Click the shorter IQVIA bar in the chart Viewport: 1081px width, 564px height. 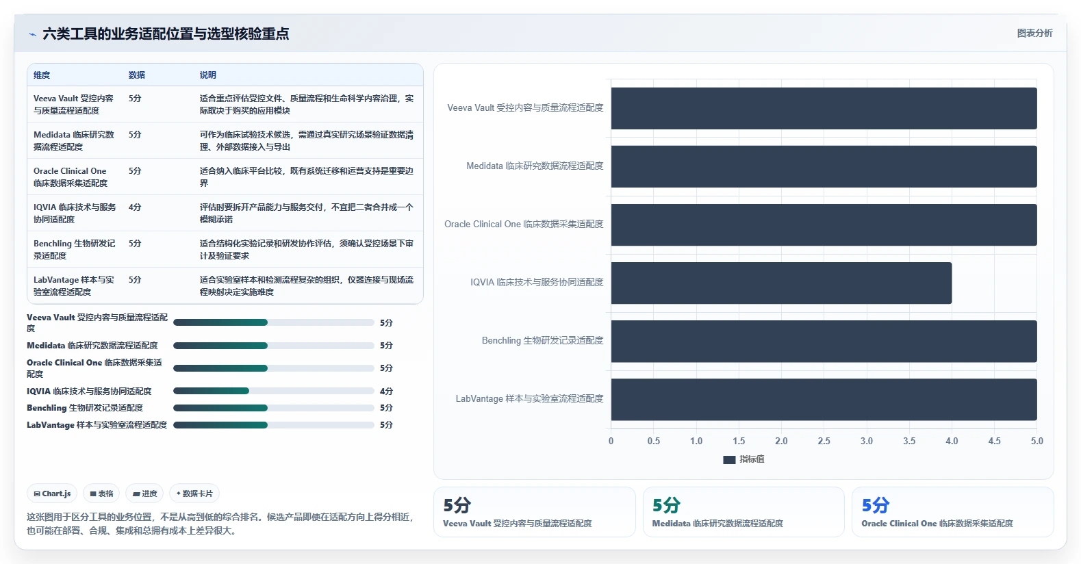(x=781, y=283)
